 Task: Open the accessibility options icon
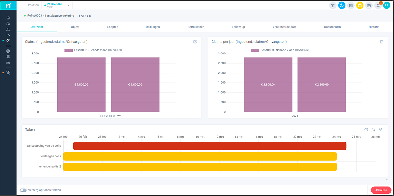tap(333, 5)
